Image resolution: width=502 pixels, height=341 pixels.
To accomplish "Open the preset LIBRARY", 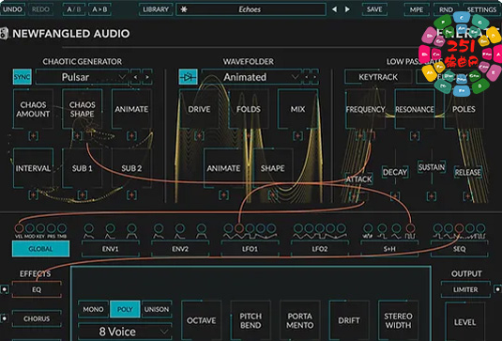I will pyautogui.click(x=156, y=9).
